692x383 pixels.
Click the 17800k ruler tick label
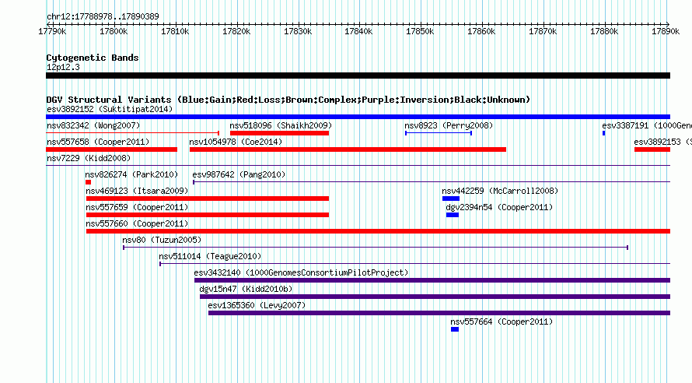tap(114, 31)
